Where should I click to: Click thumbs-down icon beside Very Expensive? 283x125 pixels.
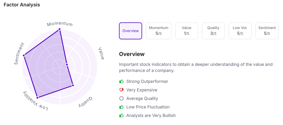click(121, 90)
